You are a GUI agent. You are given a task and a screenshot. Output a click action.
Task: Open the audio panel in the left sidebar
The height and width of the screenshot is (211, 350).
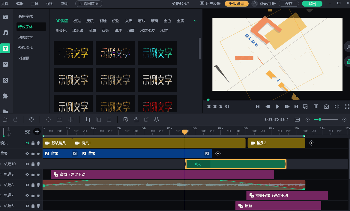point(5,33)
